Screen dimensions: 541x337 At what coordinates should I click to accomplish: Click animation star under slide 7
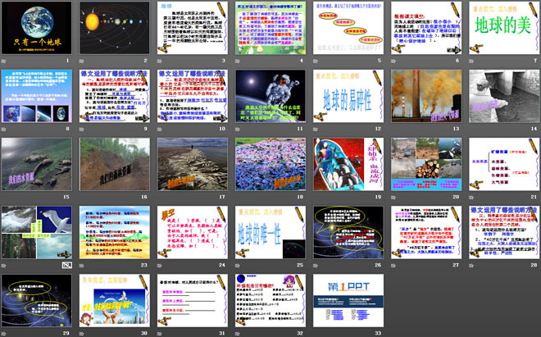tap(471, 61)
